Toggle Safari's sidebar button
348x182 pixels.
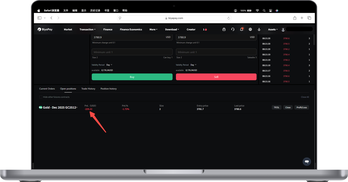(x=39, y=18)
